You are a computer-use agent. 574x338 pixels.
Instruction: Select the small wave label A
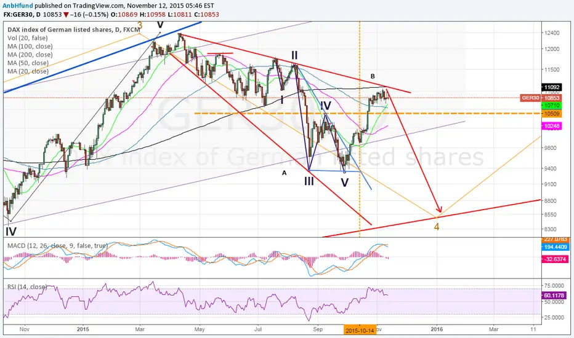(284, 173)
